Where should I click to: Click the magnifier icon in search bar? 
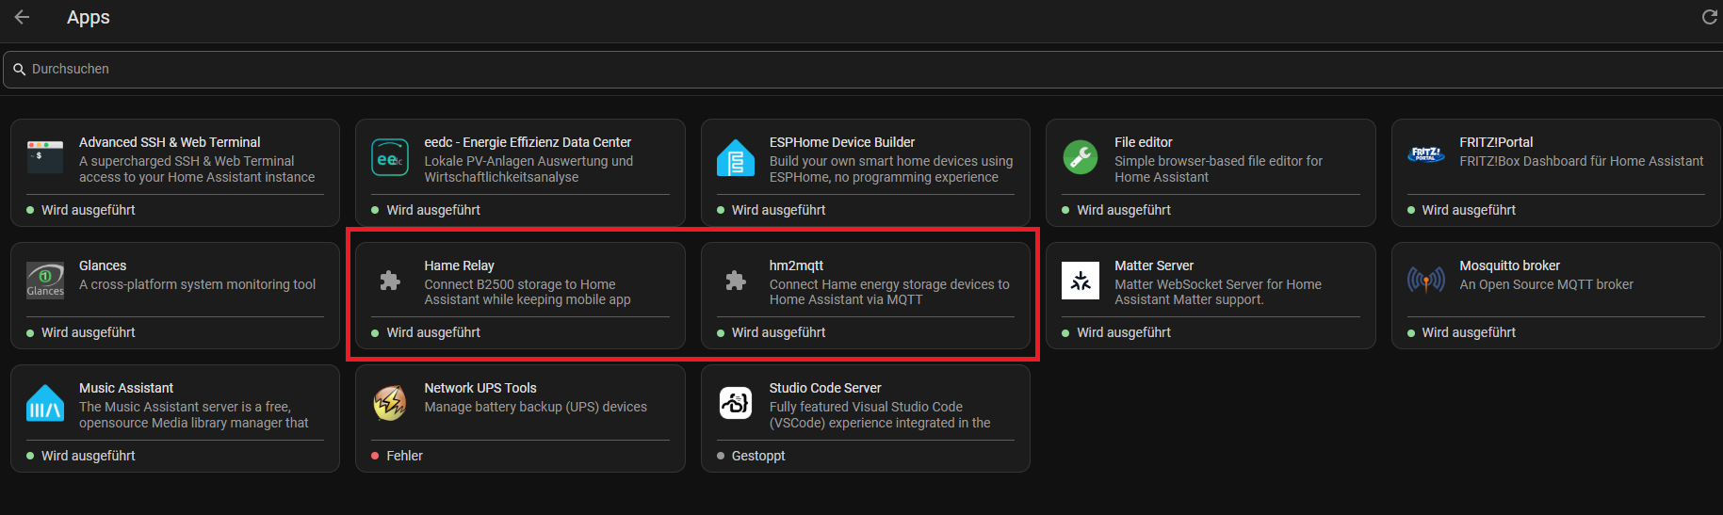pyautogui.click(x=19, y=70)
